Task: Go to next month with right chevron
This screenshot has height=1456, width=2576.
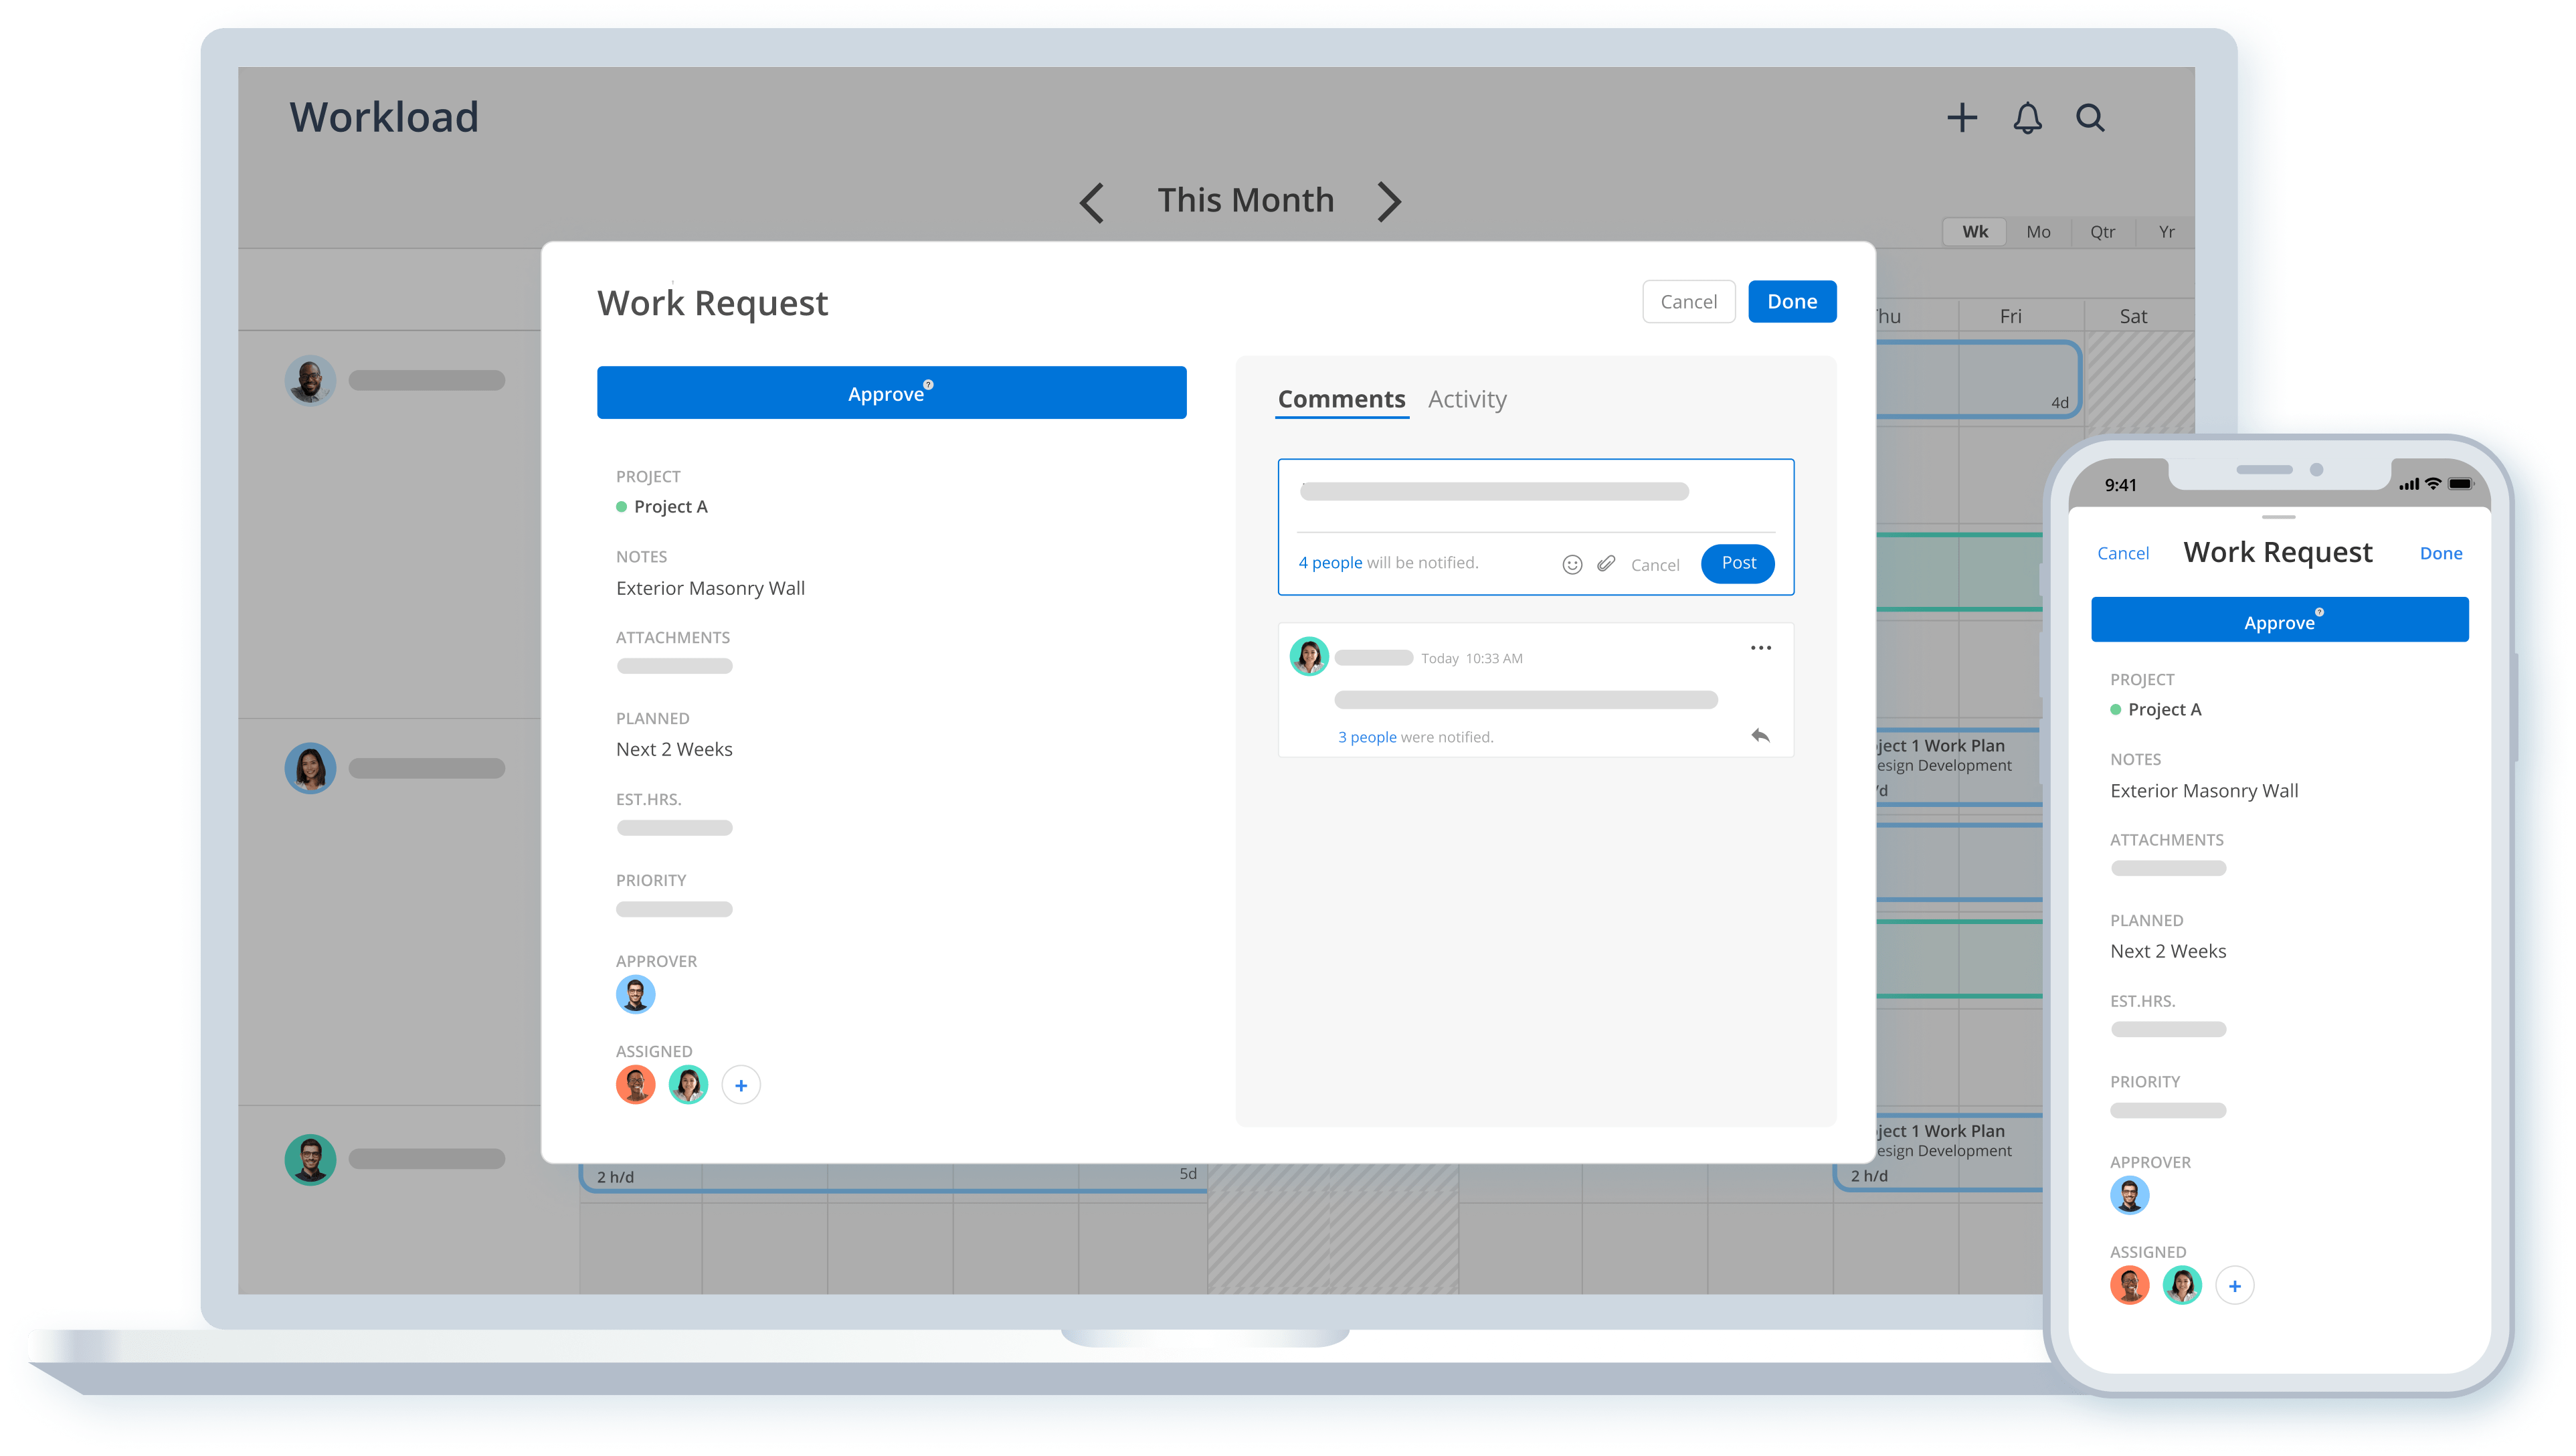Action: [1389, 202]
